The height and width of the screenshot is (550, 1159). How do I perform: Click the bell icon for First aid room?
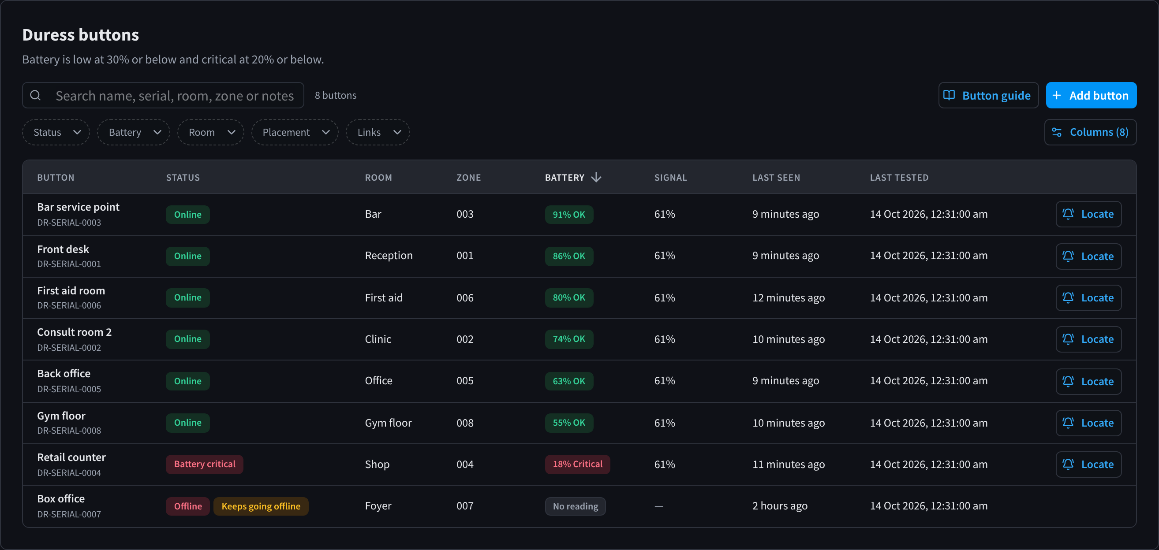point(1068,298)
